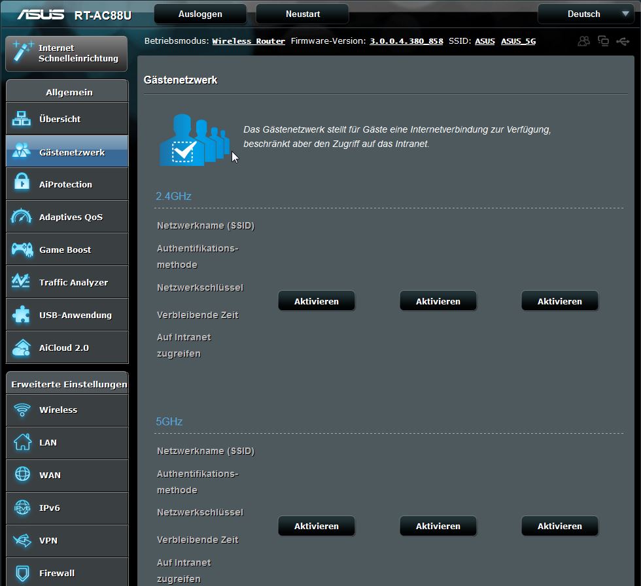Screen dimensions: 641x586
Task: Click the Ausloggen button
Action: pyautogui.click(x=200, y=14)
